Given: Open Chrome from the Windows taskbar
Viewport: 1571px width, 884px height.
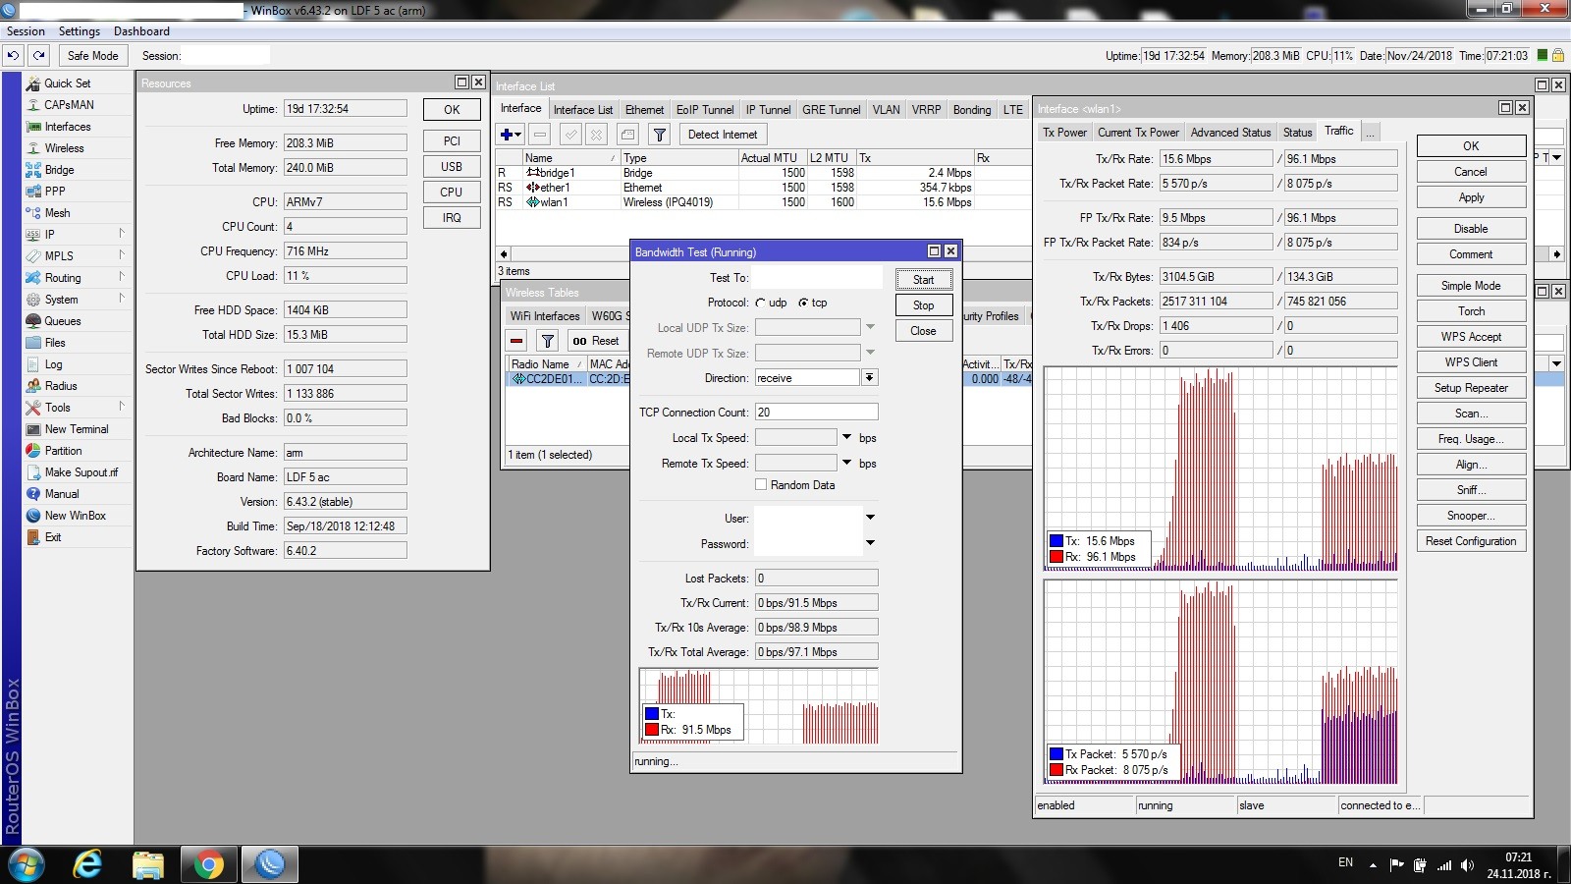Looking at the screenshot, I should coord(208,864).
